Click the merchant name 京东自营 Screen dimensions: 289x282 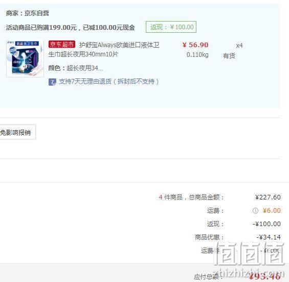point(37,13)
